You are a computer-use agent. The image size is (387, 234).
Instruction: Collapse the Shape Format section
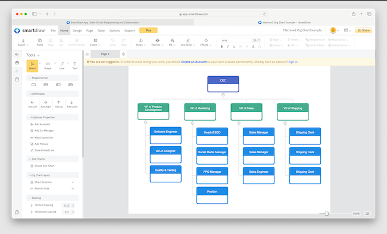pos(52,78)
